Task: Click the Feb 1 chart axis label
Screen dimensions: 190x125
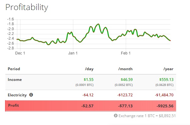Action: (126, 53)
